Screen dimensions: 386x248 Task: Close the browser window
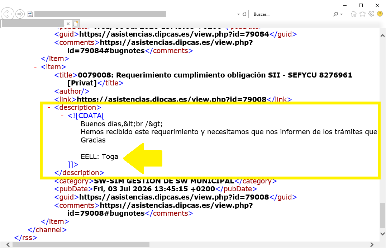[377, 5]
